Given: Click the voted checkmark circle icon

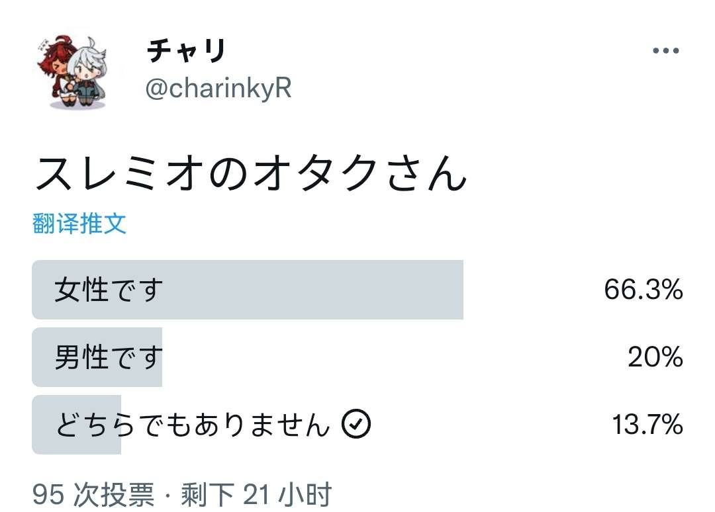Looking at the screenshot, I should pos(356,424).
